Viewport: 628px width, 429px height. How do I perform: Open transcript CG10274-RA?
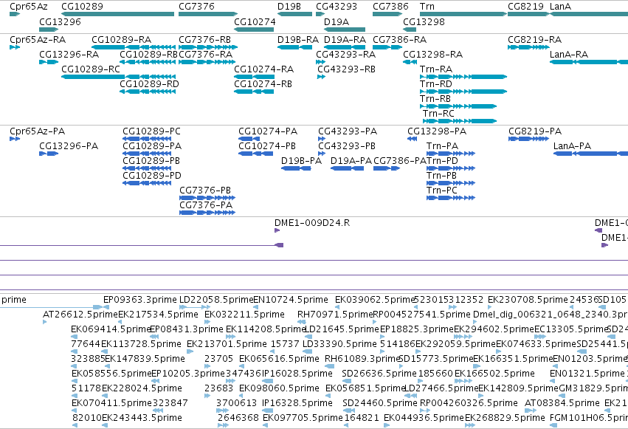point(254,77)
